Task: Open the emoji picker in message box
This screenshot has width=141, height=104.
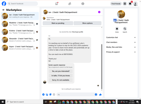Action: (96, 94)
